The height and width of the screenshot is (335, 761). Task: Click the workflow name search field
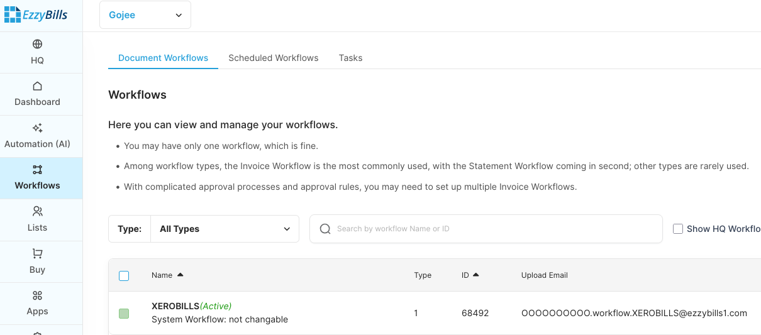pyautogui.click(x=491, y=229)
